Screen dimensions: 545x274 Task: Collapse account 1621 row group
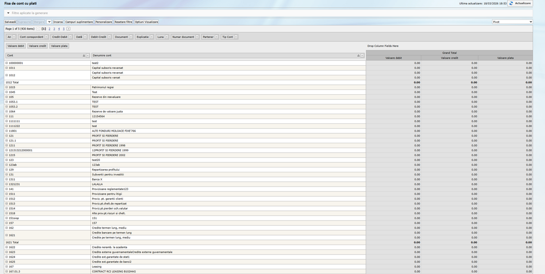[x=6, y=235]
